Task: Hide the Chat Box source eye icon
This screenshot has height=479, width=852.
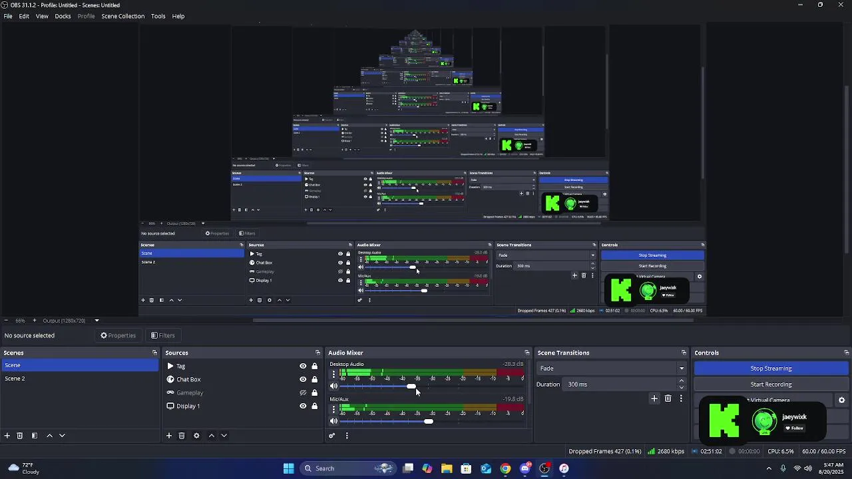Action: [x=303, y=379]
